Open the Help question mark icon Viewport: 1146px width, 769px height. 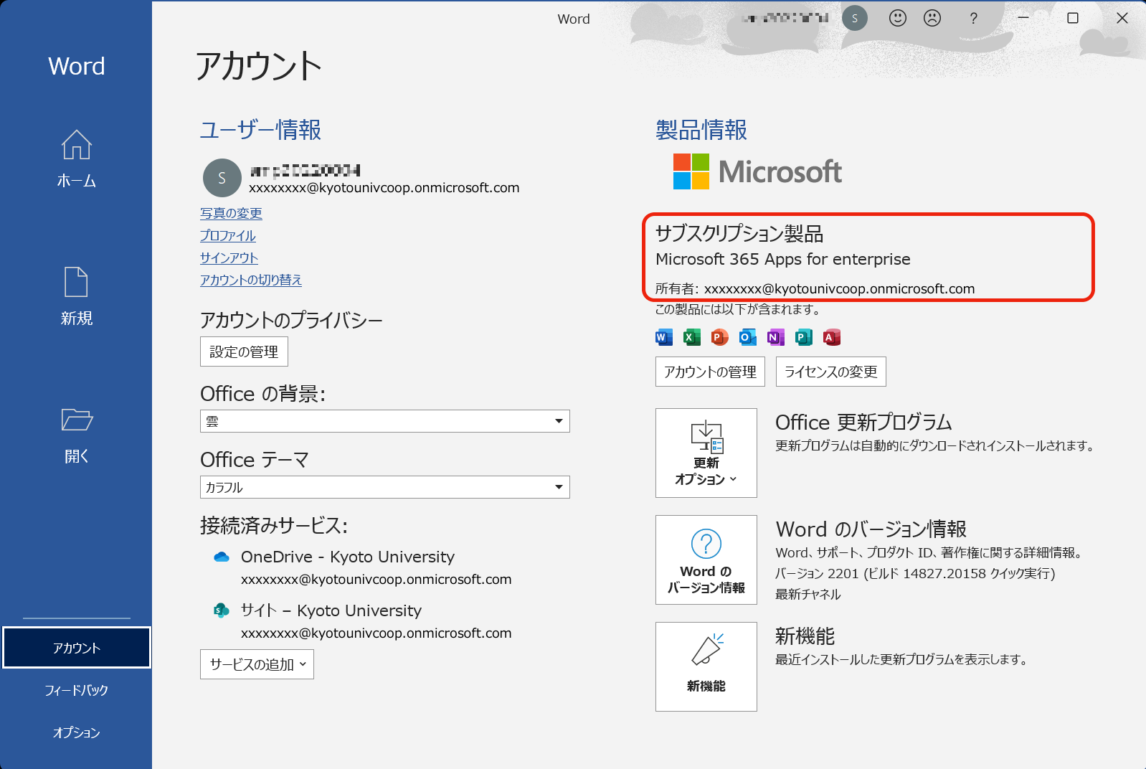pos(973,19)
